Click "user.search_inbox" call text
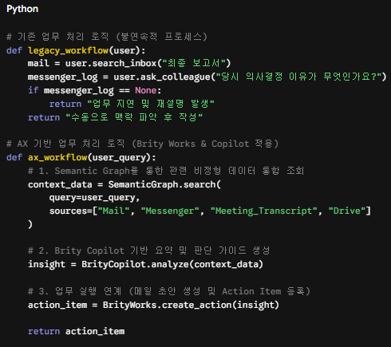This screenshot has height=347, width=391. click(x=111, y=63)
